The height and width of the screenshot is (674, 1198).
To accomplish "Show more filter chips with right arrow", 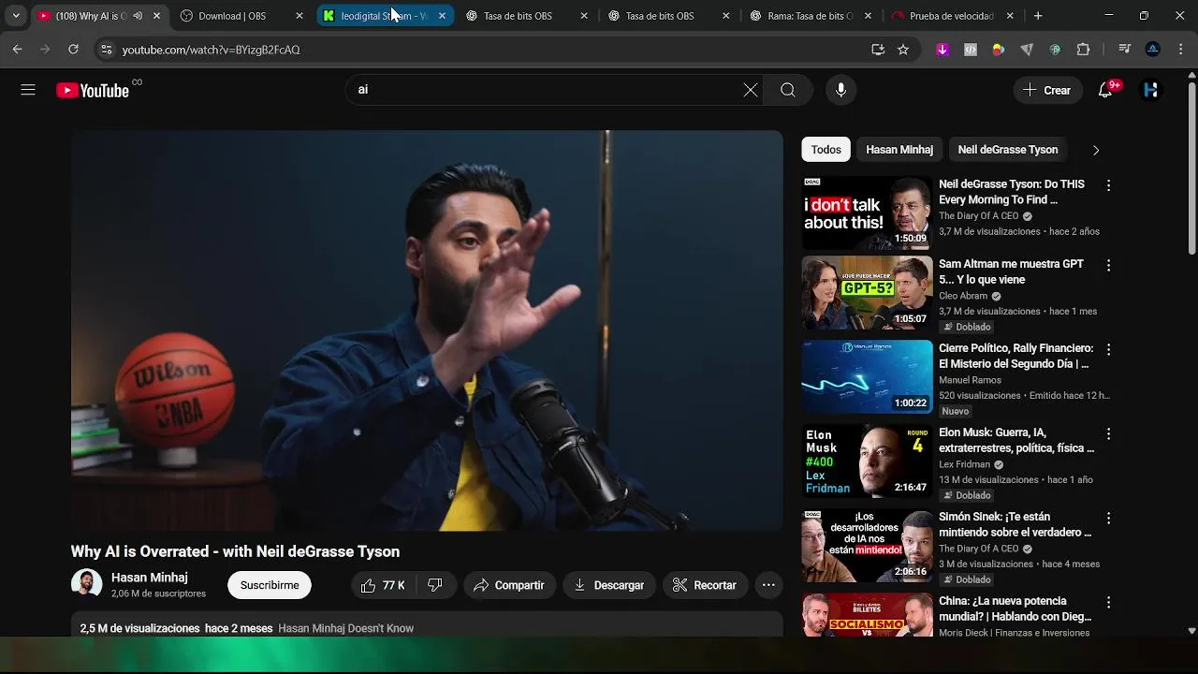I will [1096, 150].
